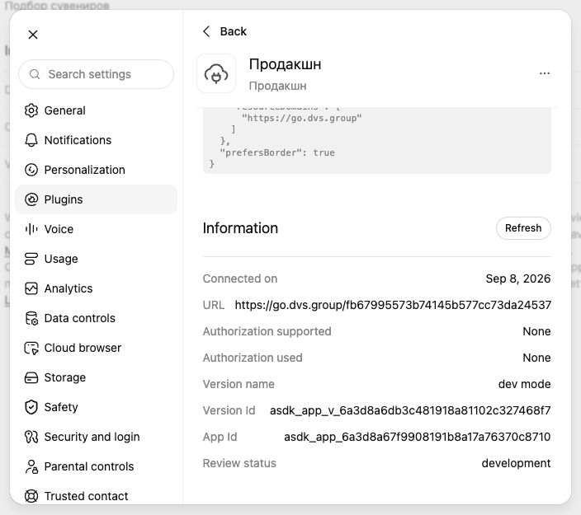Click the Plugins icon in sidebar
This screenshot has width=581, height=515.
coord(31,199)
